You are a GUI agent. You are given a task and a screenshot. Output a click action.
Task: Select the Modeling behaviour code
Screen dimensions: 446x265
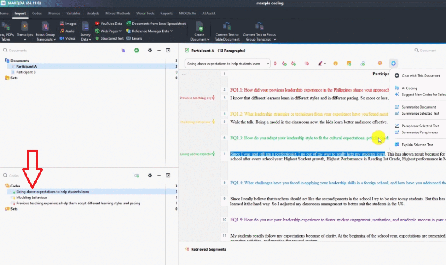pyautogui.click(x=31, y=197)
